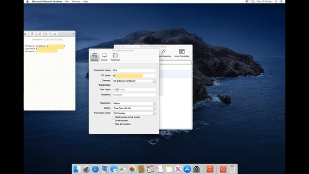Open Calendar from the Dock

(x=150, y=169)
